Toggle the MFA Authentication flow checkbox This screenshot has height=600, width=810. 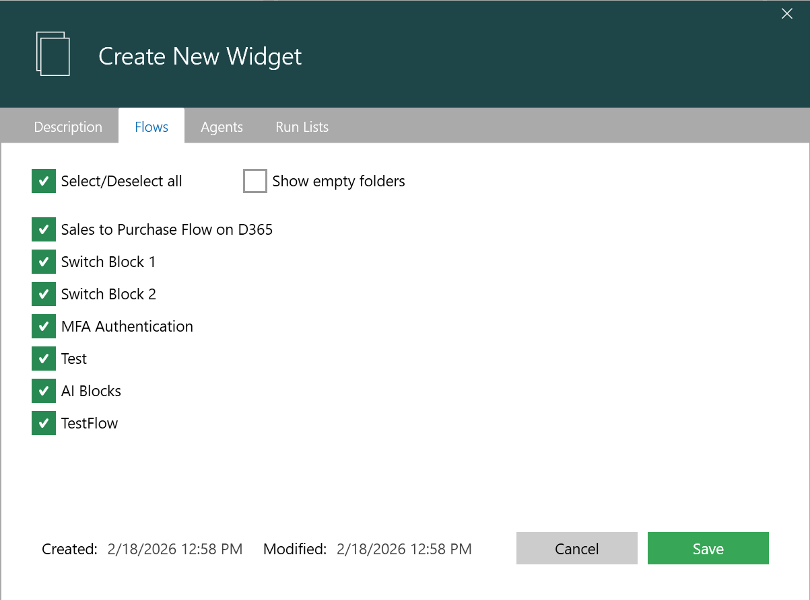coord(44,326)
